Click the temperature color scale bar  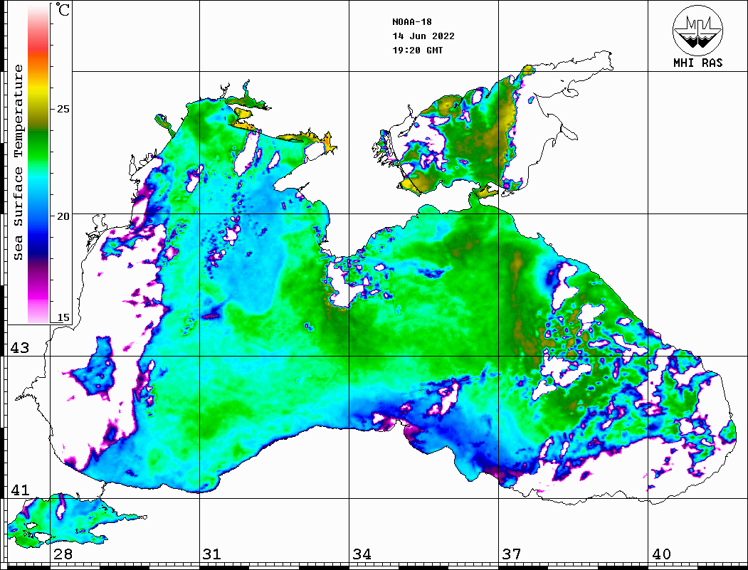(x=38, y=163)
